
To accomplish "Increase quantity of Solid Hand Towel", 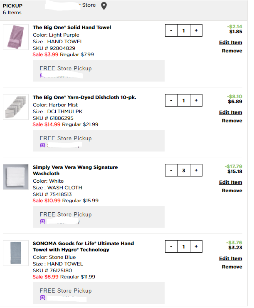I will point(196,30).
